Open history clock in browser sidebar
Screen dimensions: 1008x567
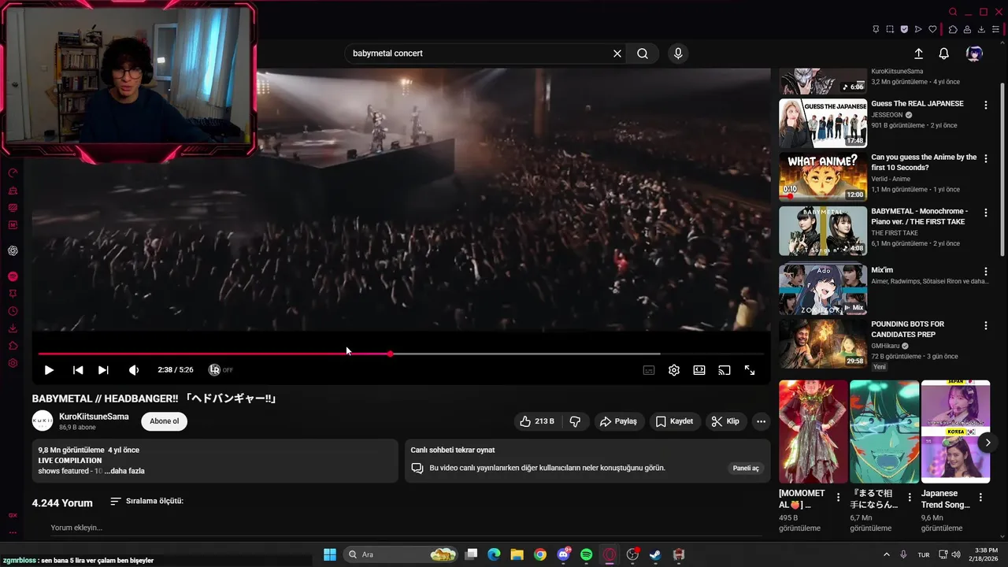[13, 311]
